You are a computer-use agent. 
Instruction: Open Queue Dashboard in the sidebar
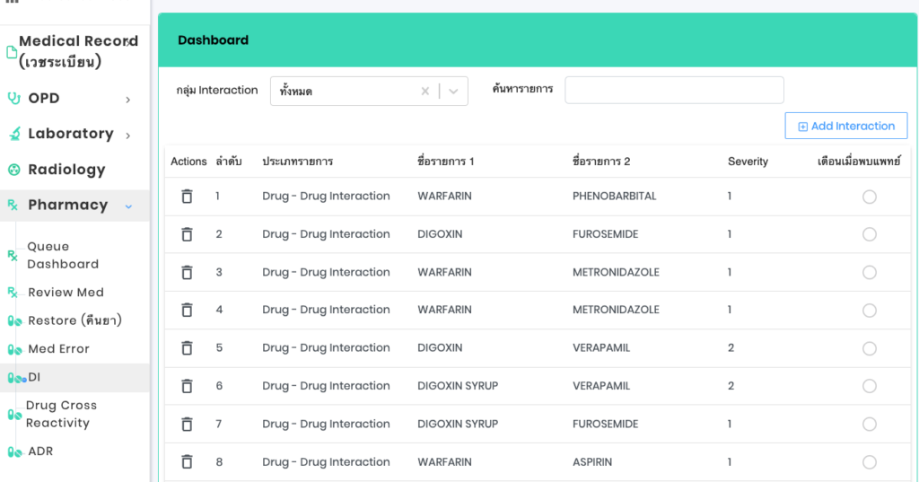pyautogui.click(x=63, y=255)
